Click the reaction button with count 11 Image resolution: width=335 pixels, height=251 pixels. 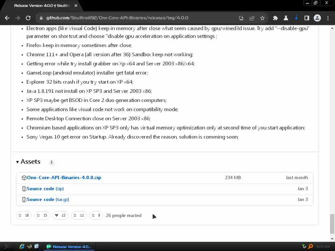click(x=79, y=215)
